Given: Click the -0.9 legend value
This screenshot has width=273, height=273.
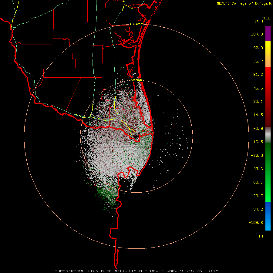Looking at the screenshot, I should pos(258,129).
